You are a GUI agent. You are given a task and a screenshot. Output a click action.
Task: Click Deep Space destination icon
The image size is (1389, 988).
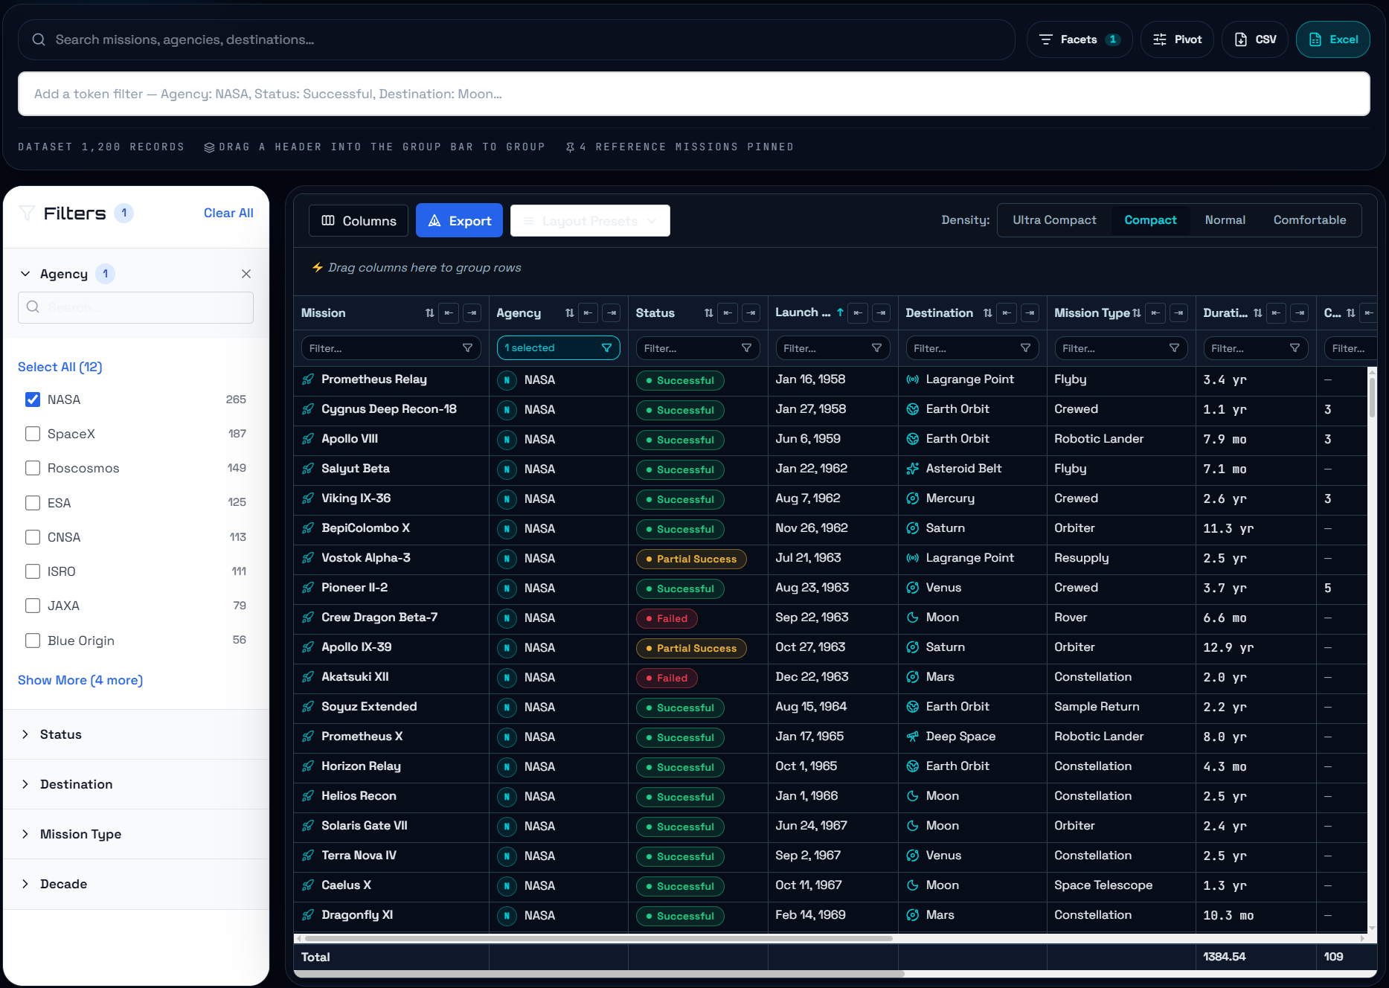tap(913, 737)
